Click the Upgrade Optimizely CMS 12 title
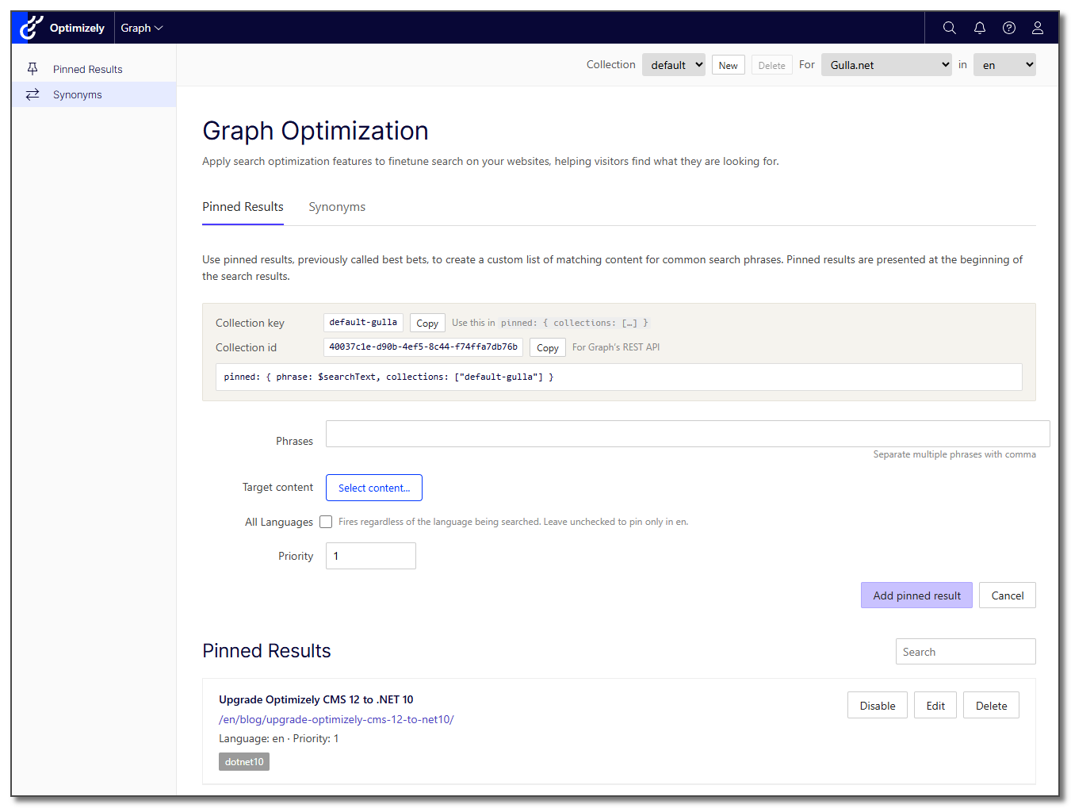1071x808 pixels. [x=316, y=699]
